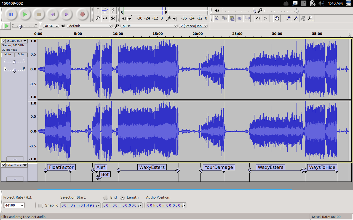Click the Zoom In magnifier in edit toolbar
This screenshot has height=220, width=353.
click(288, 18)
